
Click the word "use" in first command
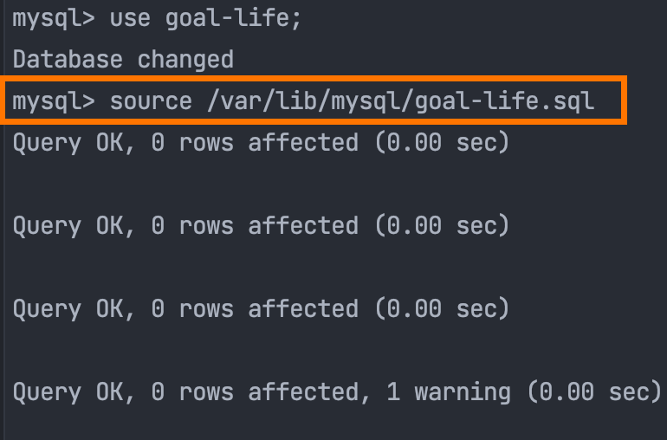tap(130, 19)
